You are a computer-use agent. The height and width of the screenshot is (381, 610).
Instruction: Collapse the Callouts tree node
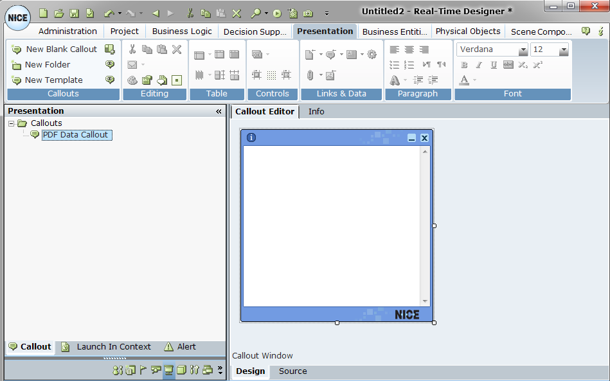tap(12, 123)
